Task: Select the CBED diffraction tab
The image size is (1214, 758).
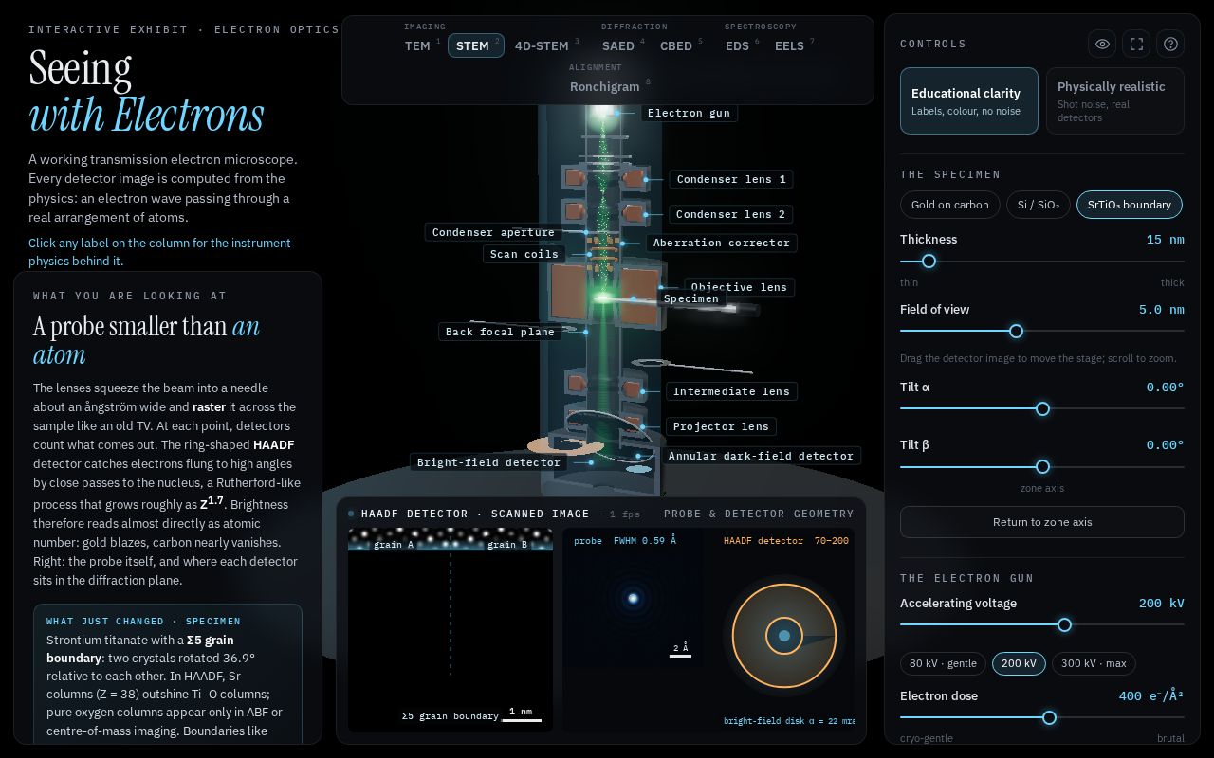Action: click(x=681, y=45)
